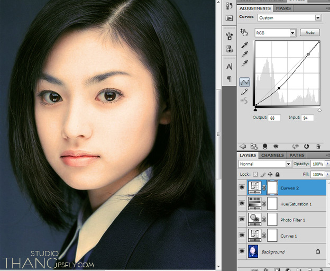Select the edit curve points tool
330x271 pixels.
(x=244, y=82)
